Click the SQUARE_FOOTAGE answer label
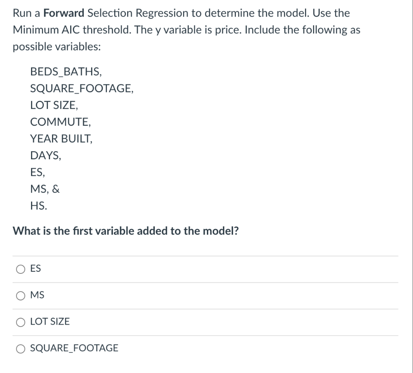This screenshot has width=413, height=373. (74, 348)
